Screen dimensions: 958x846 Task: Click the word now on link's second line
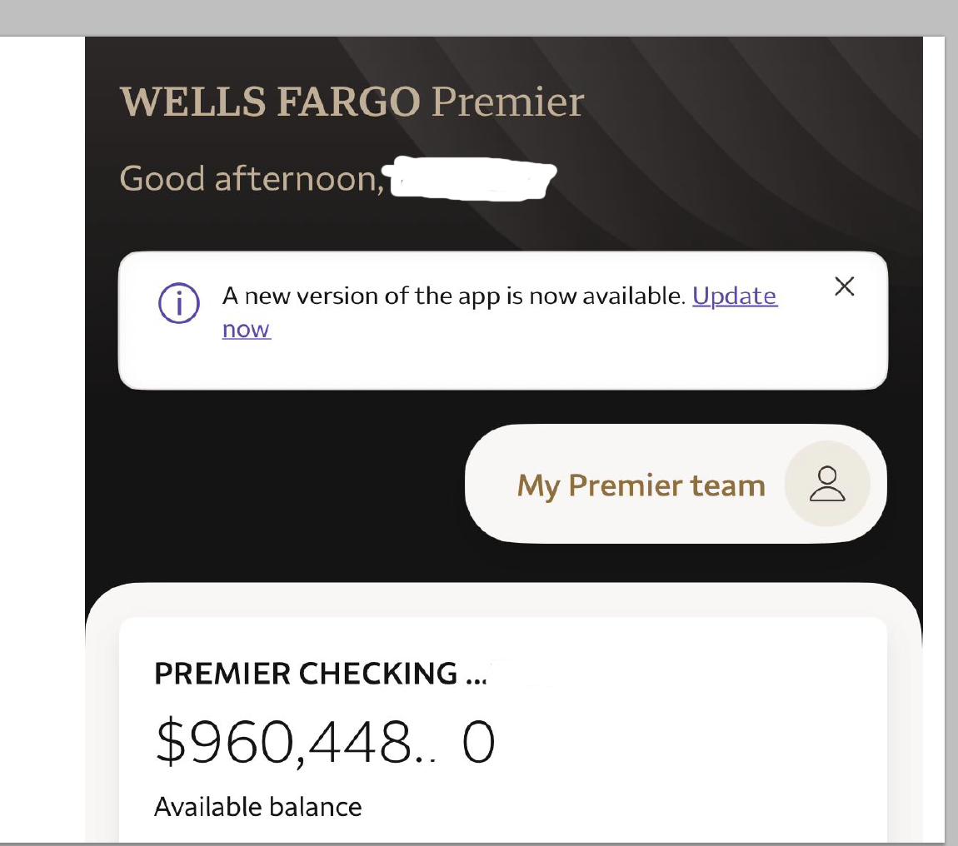247,330
